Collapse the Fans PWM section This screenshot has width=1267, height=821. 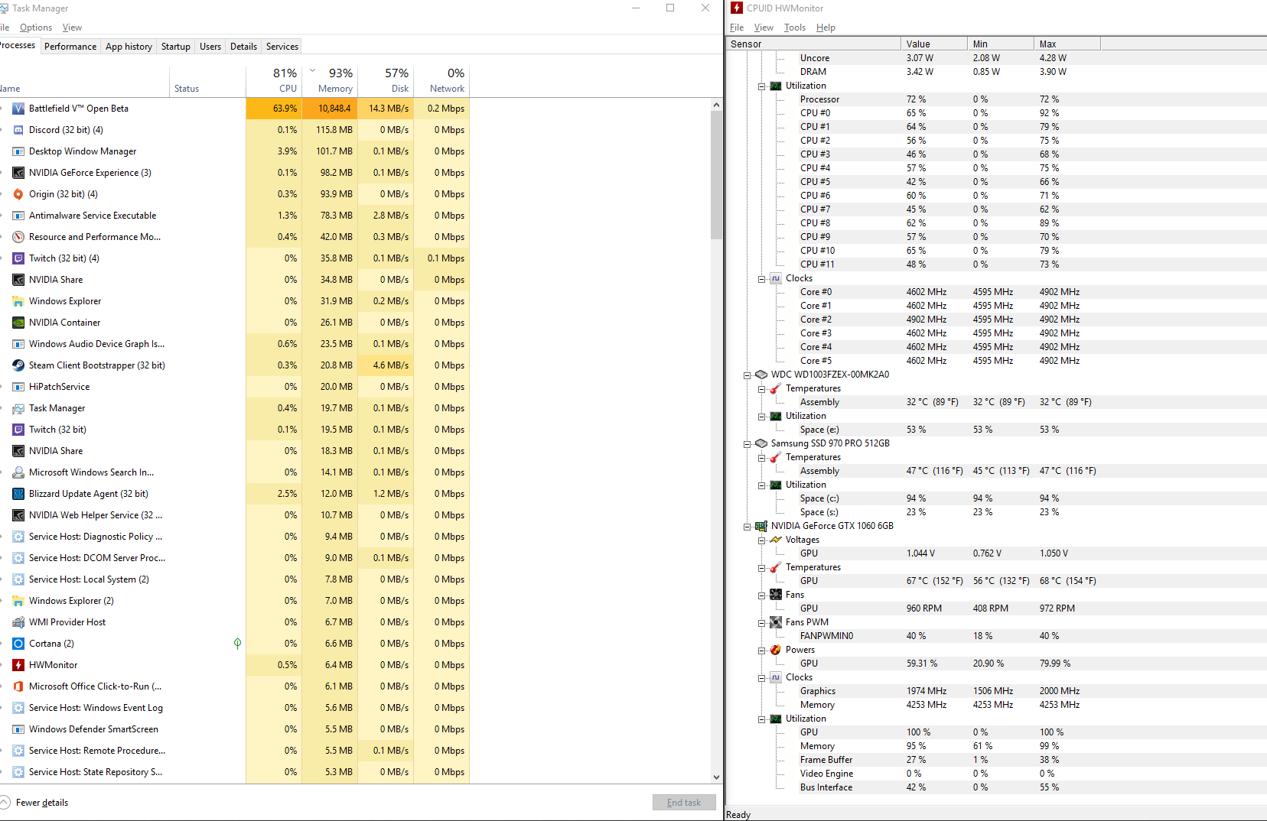pyautogui.click(x=762, y=623)
